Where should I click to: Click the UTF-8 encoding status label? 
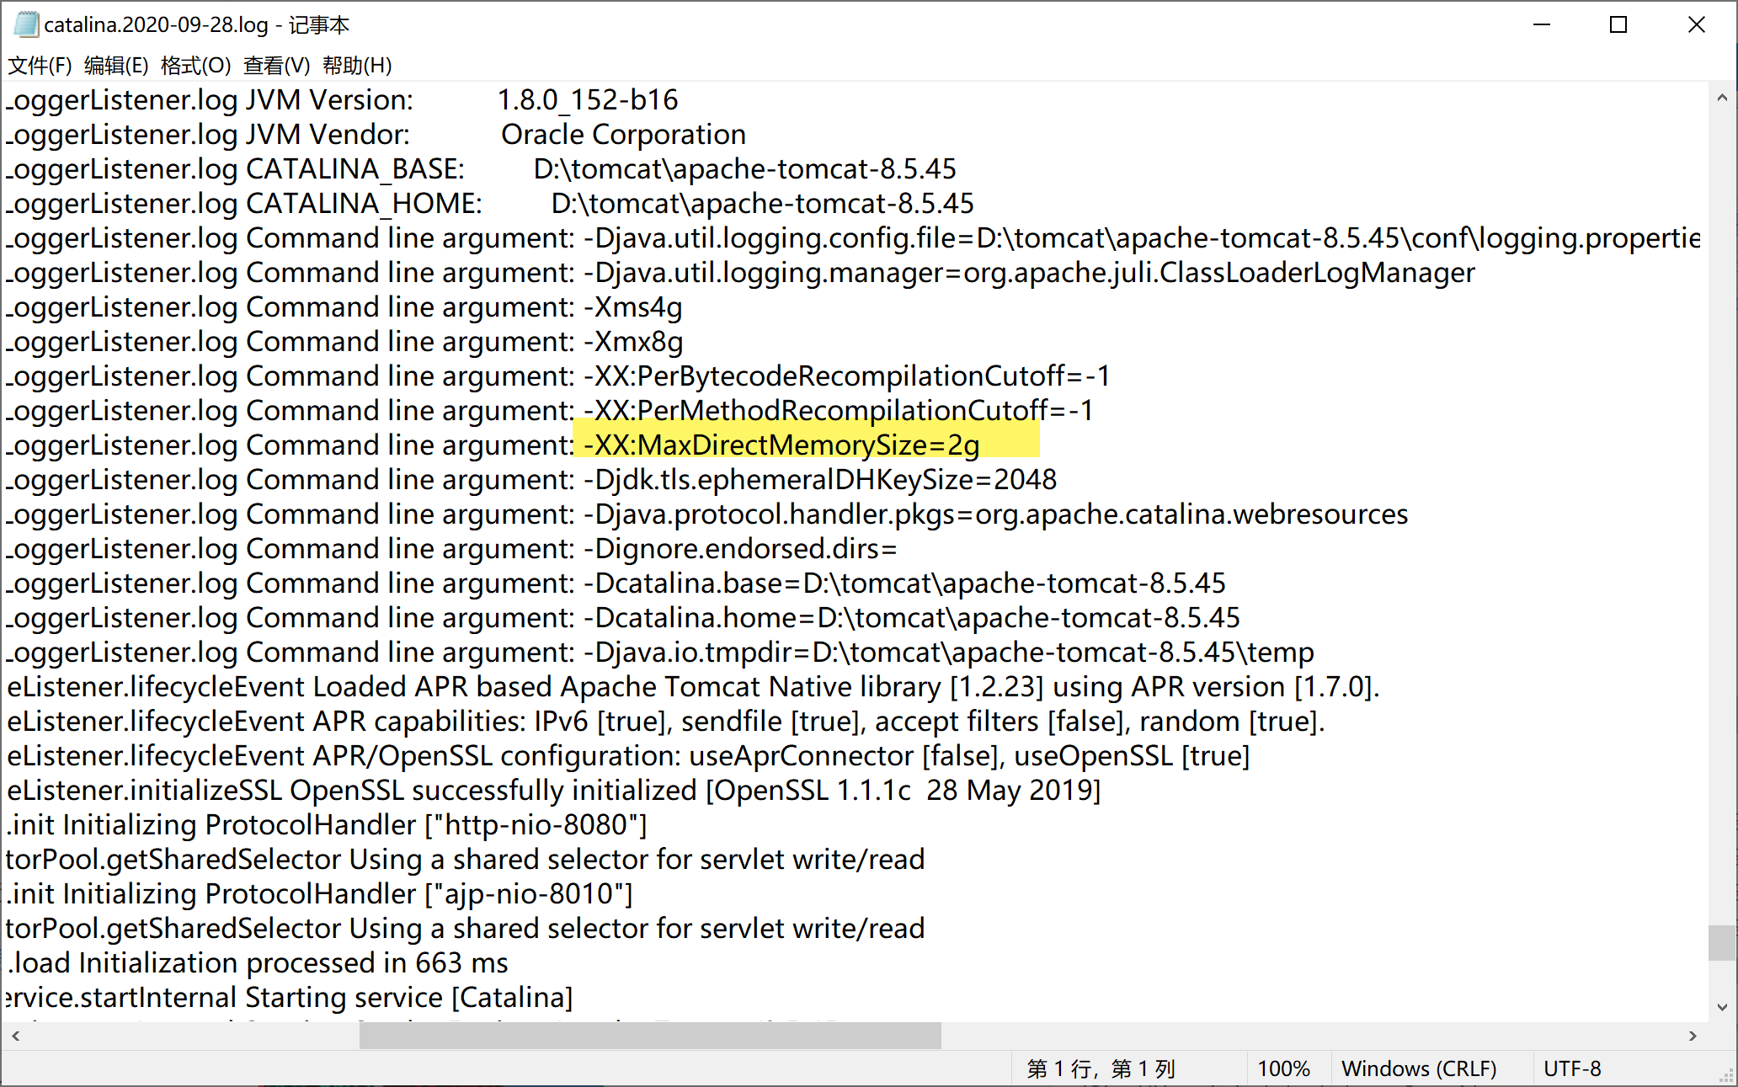pyautogui.click(x=1572, y=1068)
